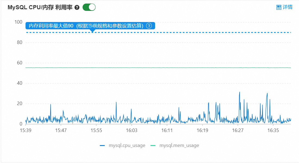Image resolution: width=299 pixels, height=163 pixels.
Task: Click the help icon beside the MySQL CPU/内存 利用率 title
Action: (x=77, y=8)
